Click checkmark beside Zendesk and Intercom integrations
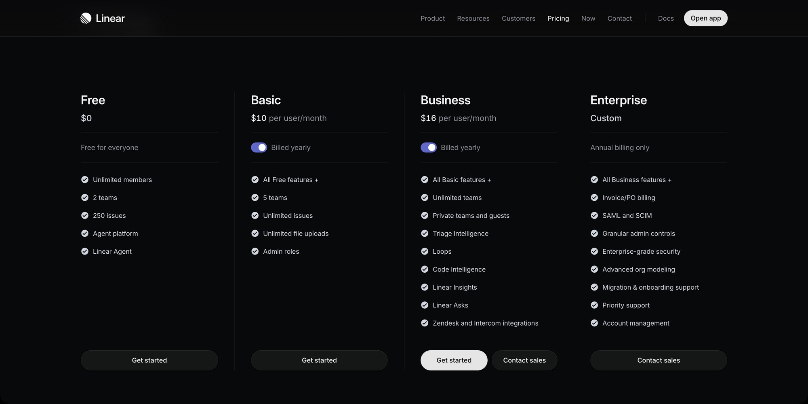Screen dimensions: 808x404 425,323
